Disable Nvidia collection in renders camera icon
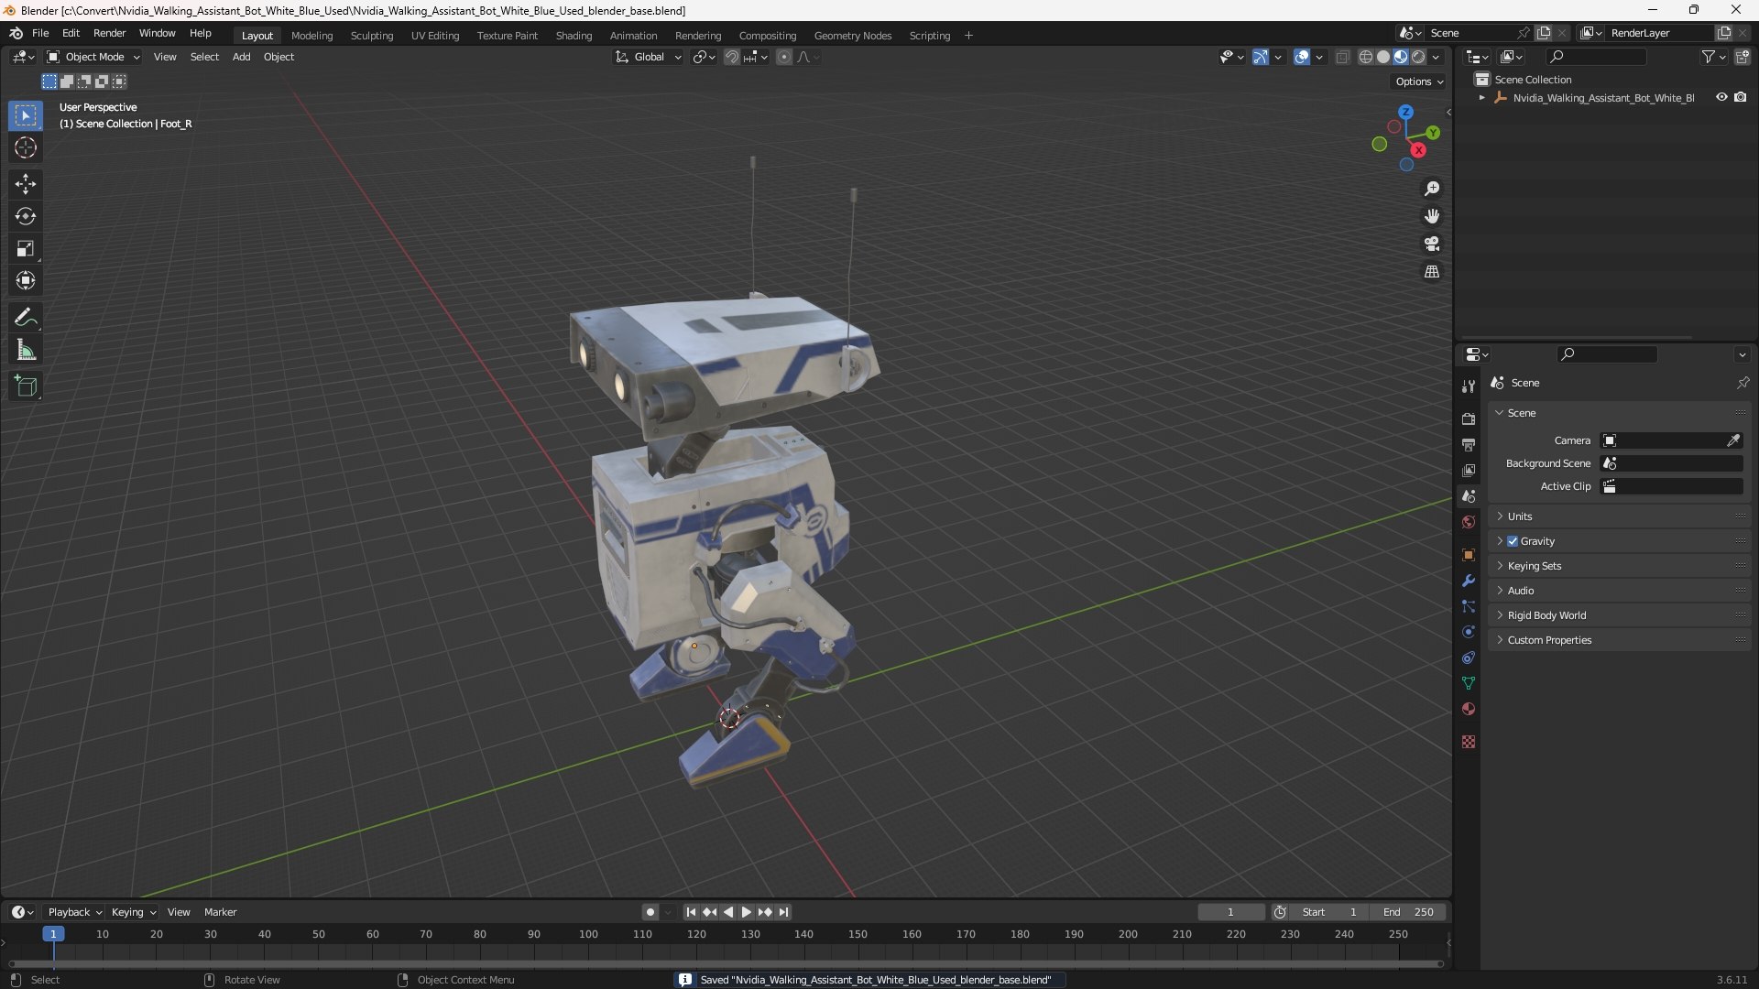1759x989 pixels. point(1741,97)
